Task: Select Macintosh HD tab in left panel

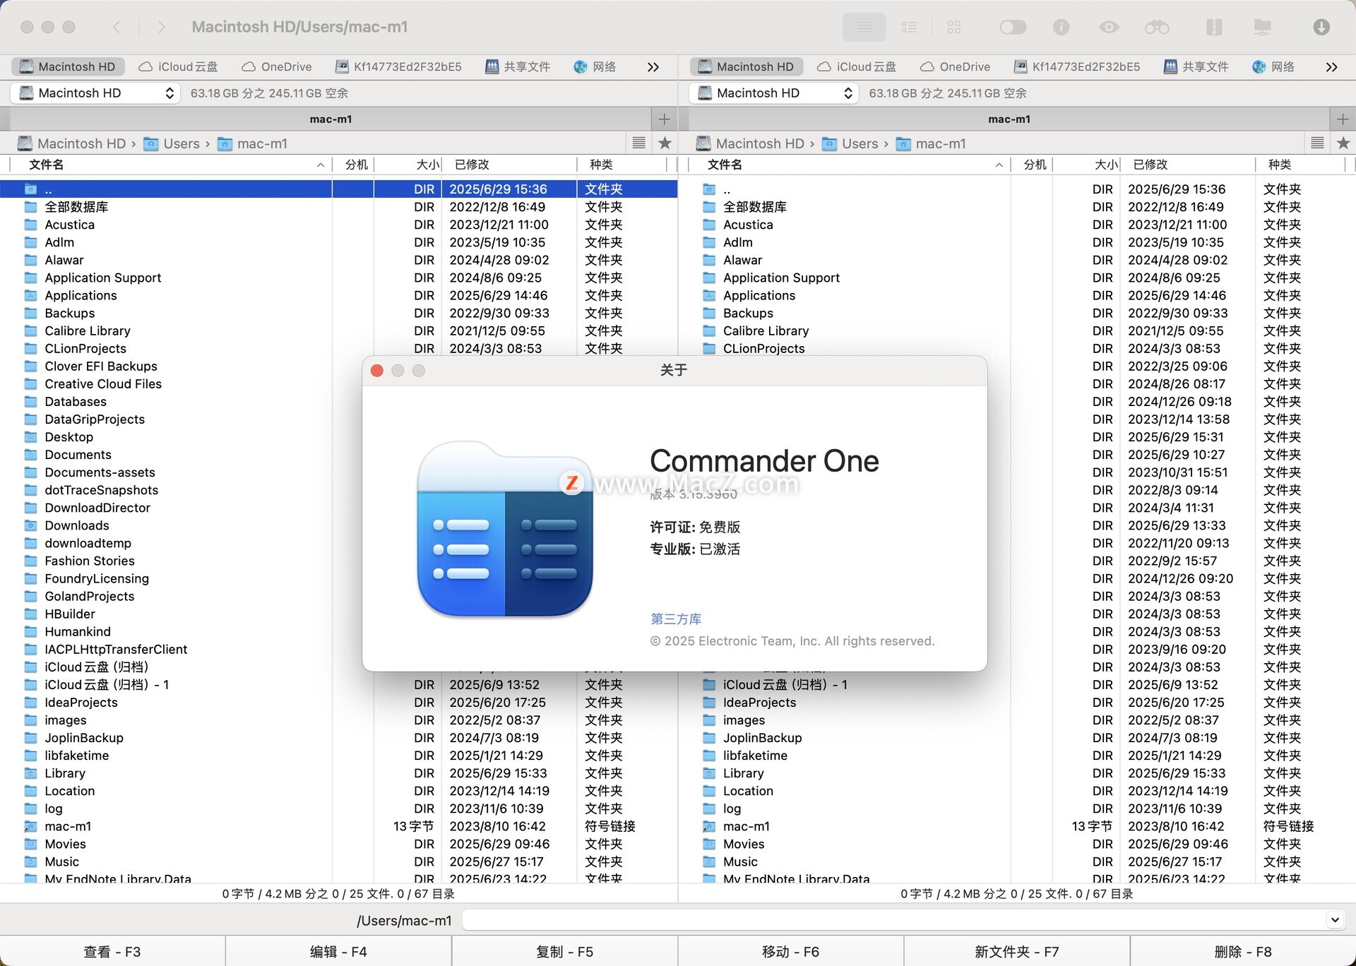Action: pos(68,66)
